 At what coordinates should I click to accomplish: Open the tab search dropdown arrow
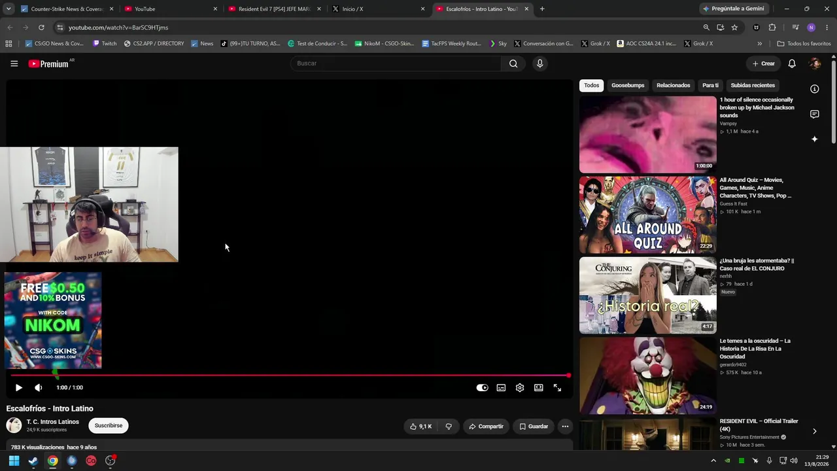coord(9,9)
